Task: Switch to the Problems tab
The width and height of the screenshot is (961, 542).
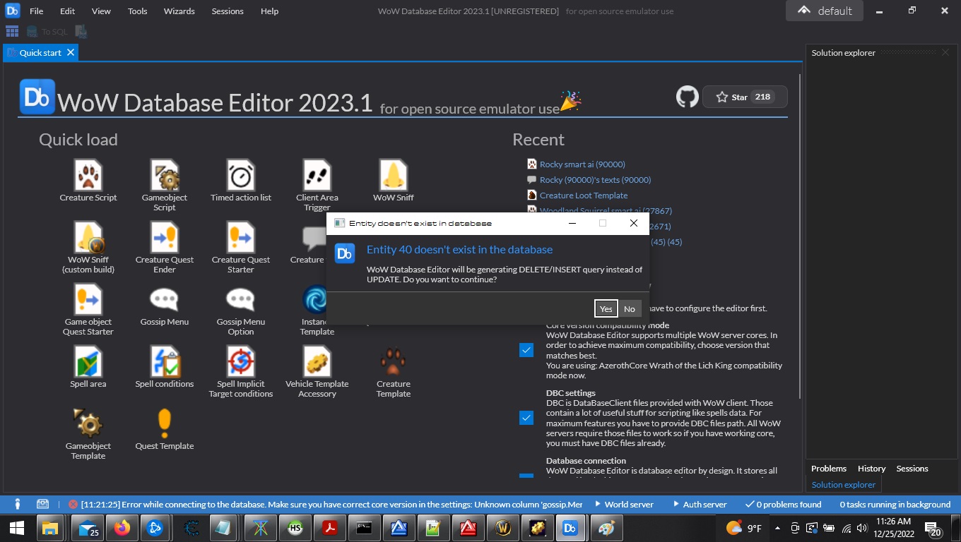Action: (x=829, y=469)
